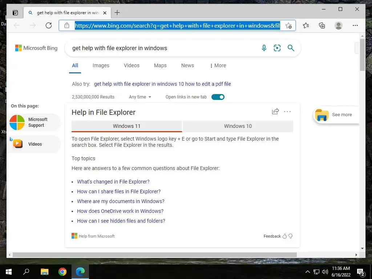Expand the Any time filter
Screen dimensions: 372x279
(x=140, y=97)
